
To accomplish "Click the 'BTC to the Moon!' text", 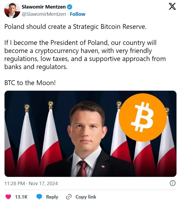I will (30, 82).
